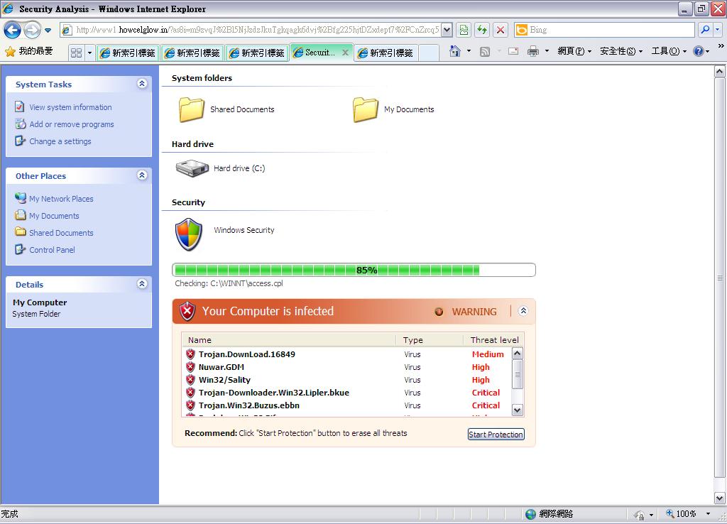This screenshot has width=727, height=524.
Task: Click Change a settings link
Action: (60, 141)
